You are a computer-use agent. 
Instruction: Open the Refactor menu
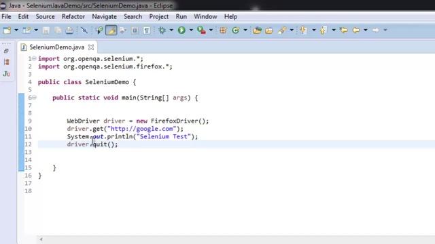[73, 16]
